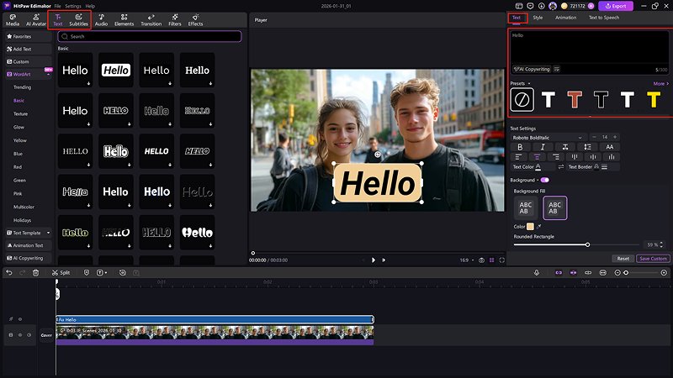This screenshot has width=673, height=378.
Task: Apply bold formatting in Text Settings
Action: coord(520,147)
